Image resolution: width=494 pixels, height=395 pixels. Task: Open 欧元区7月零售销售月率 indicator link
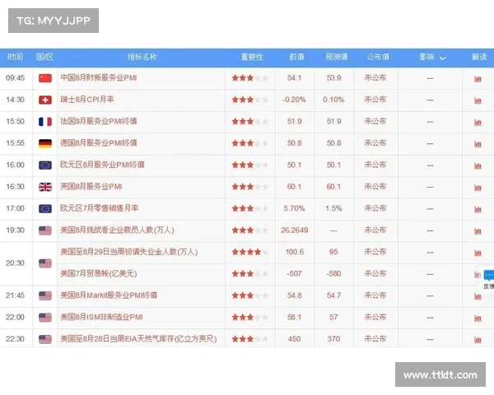[x=100, y=208]
